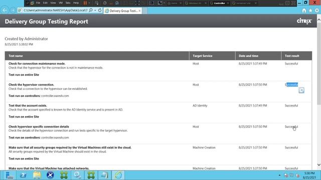This screenshot has width=321, height=180.
Task: Click the Citrix logo in the header
Action: tap(304, 21)
